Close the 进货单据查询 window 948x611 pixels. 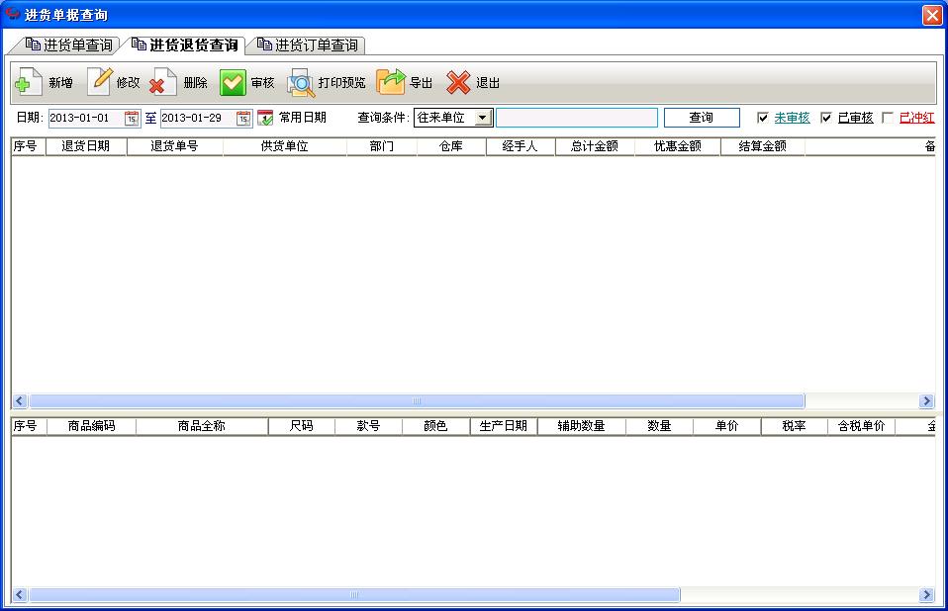point(932,15)
